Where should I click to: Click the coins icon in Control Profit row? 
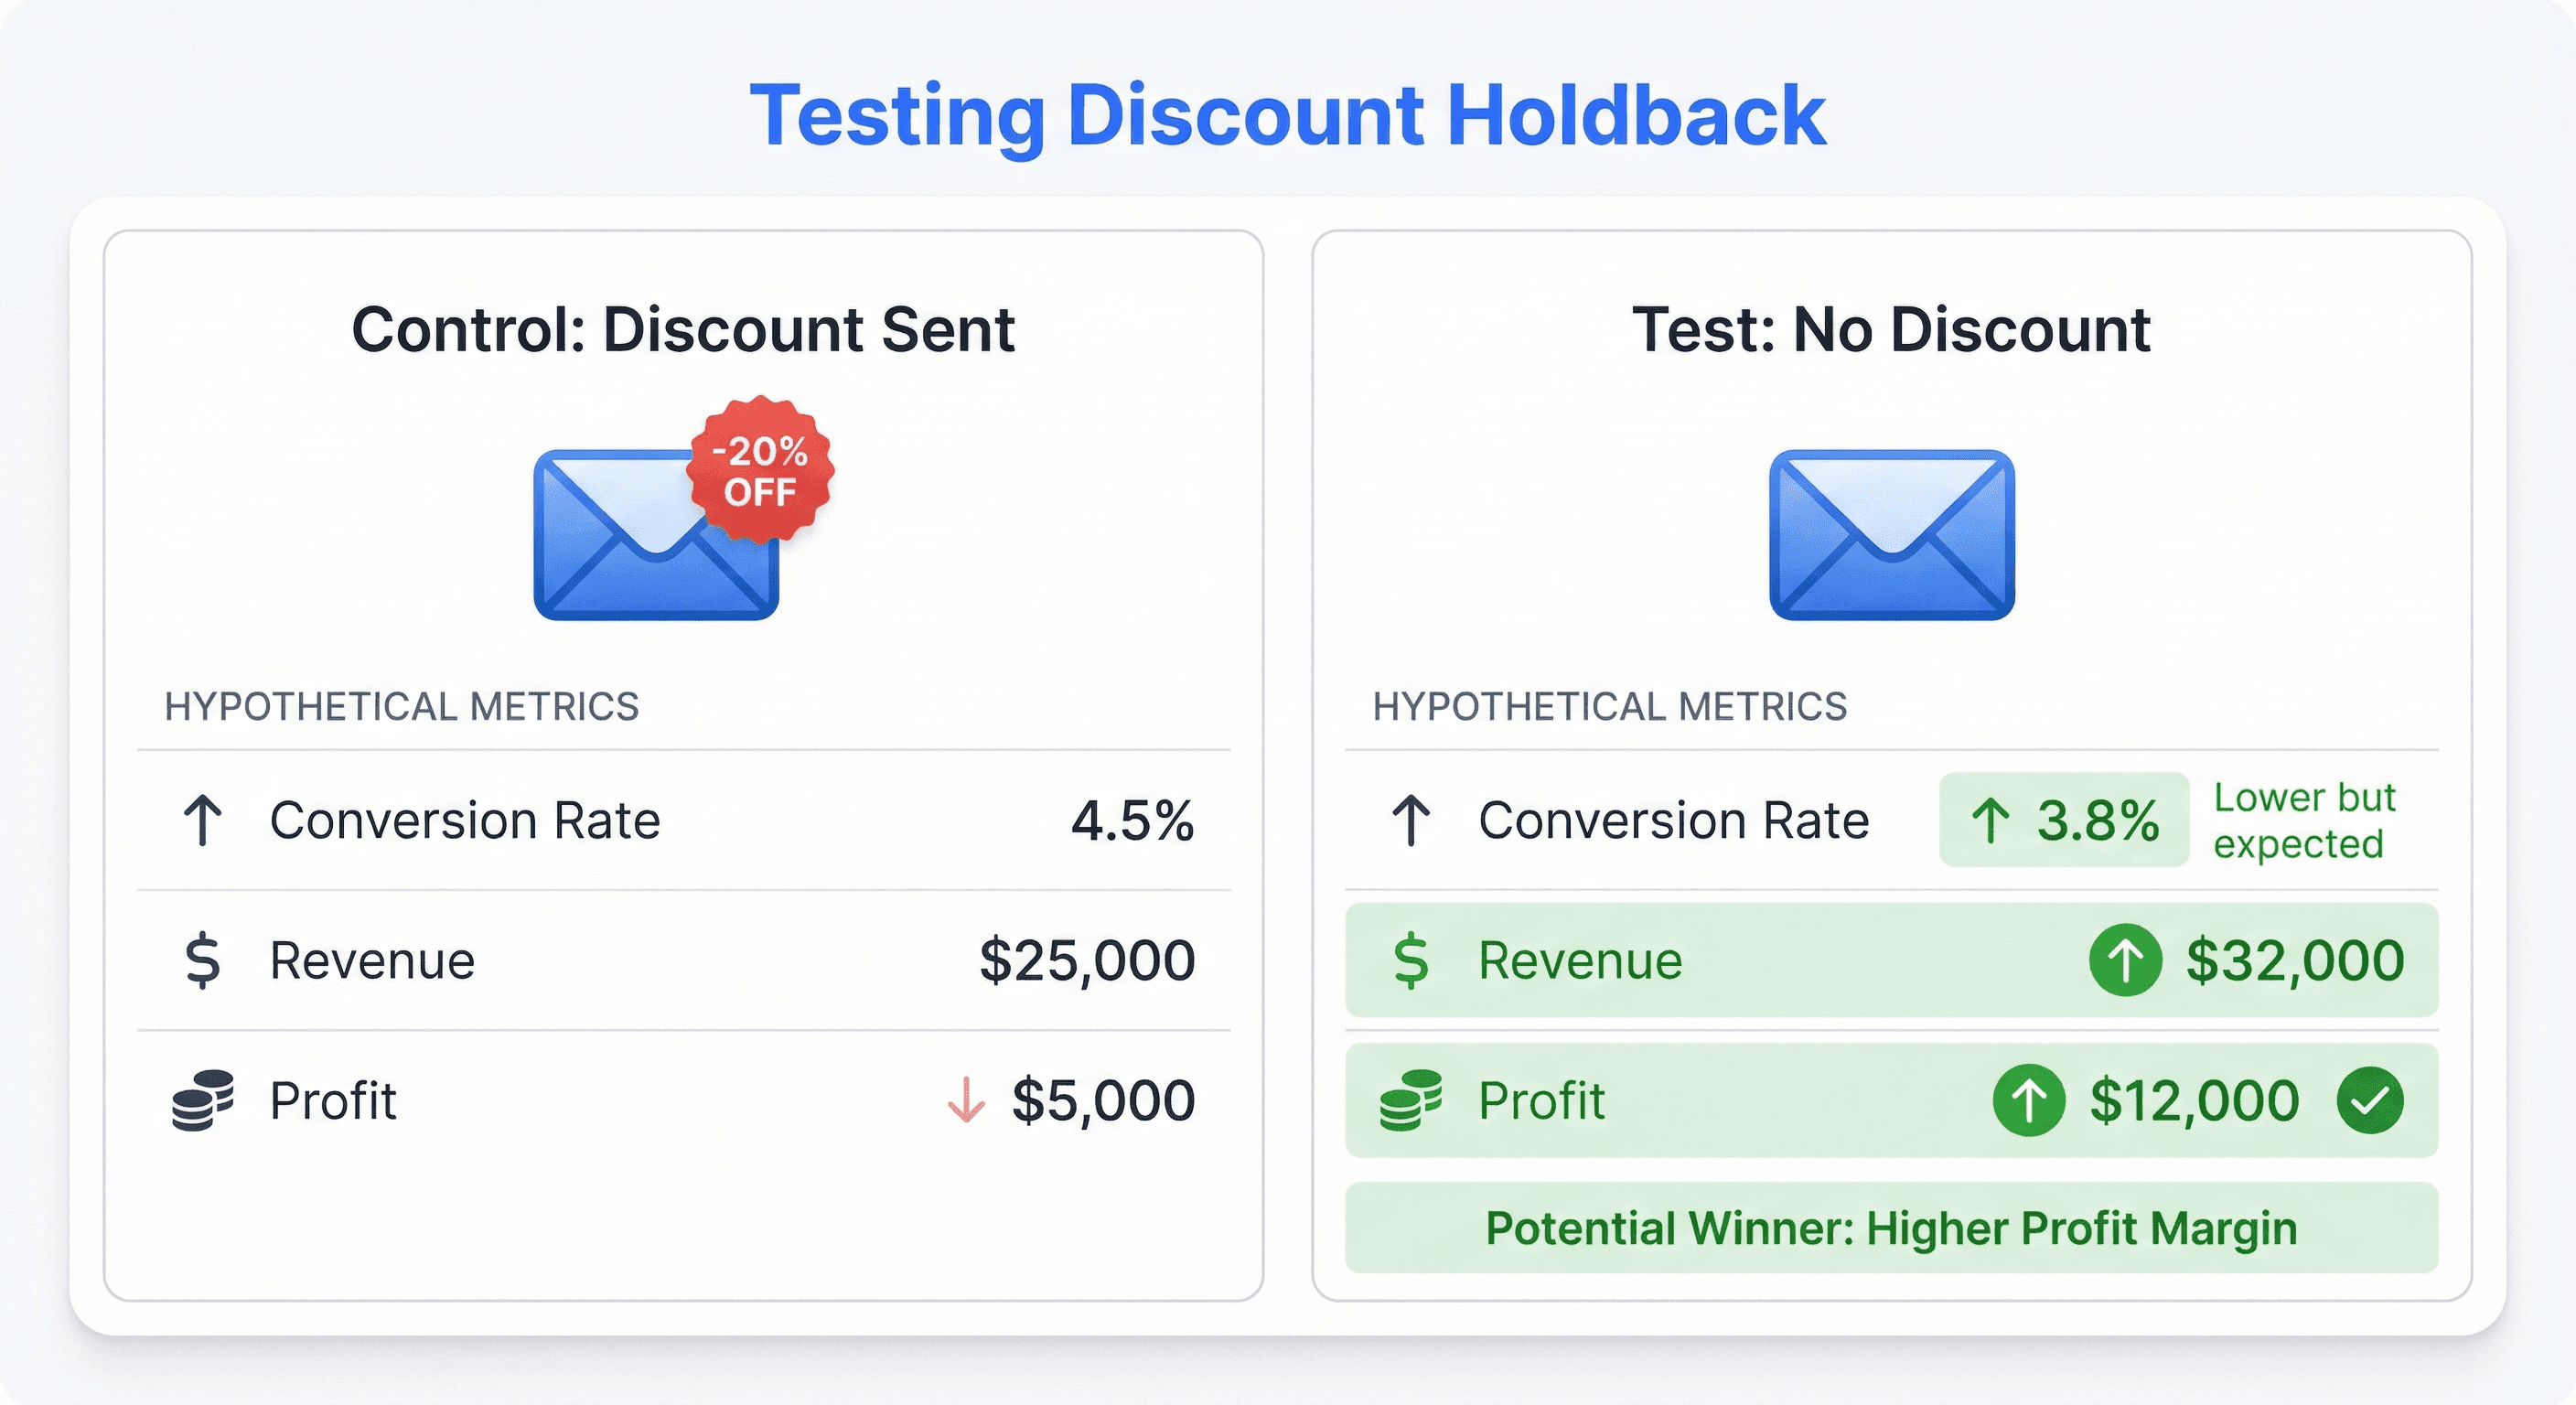203,1100
